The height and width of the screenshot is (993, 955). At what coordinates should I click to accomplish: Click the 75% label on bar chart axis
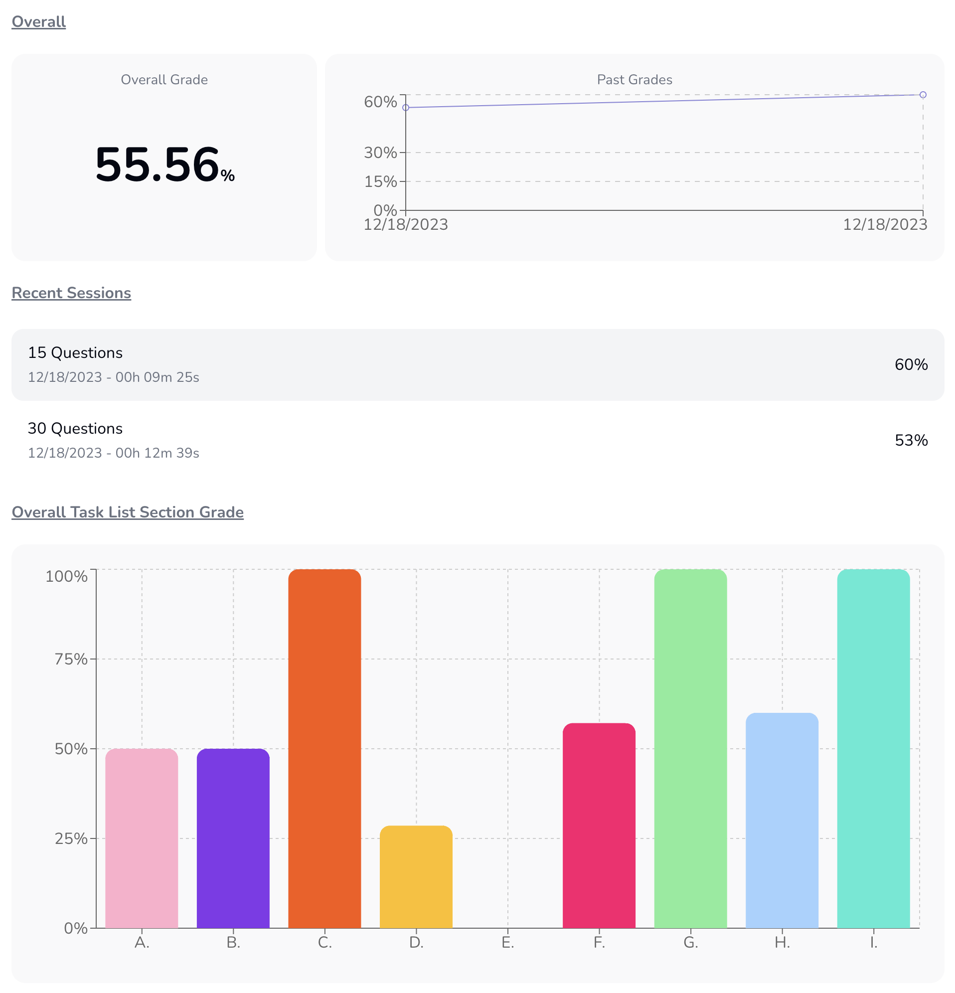tap(71, 659)
